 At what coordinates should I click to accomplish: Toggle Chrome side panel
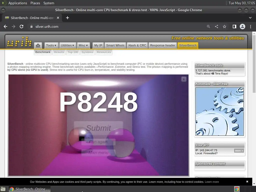pyautogui.click(x=234, y=26)
